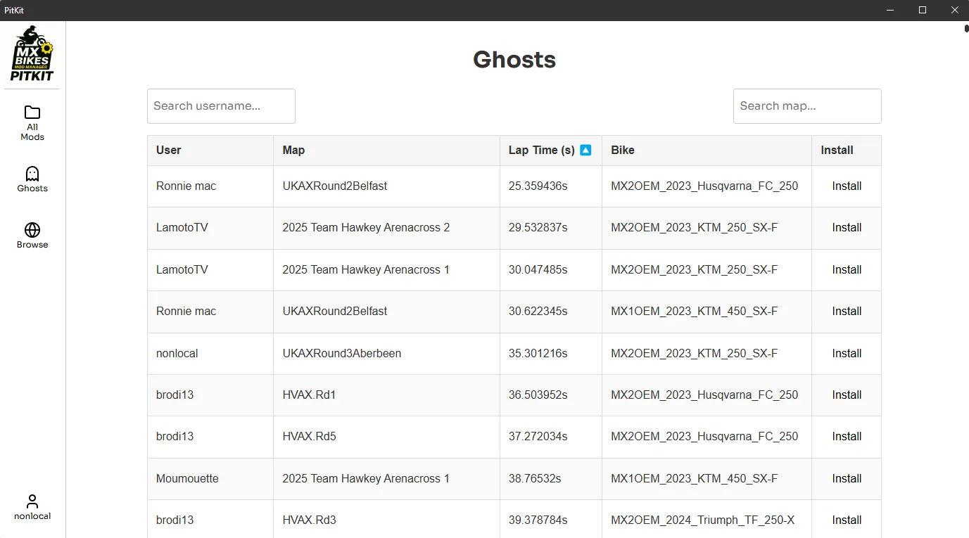The image size is (969, 538).
Task: Install LamotoTV's 30.047485s Arenacross 1 ghost
Action: [x=847, y=270]
